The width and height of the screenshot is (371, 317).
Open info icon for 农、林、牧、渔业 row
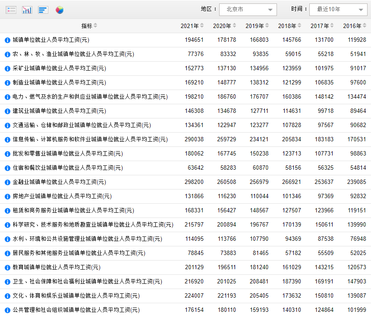click(x=8, y=54)
